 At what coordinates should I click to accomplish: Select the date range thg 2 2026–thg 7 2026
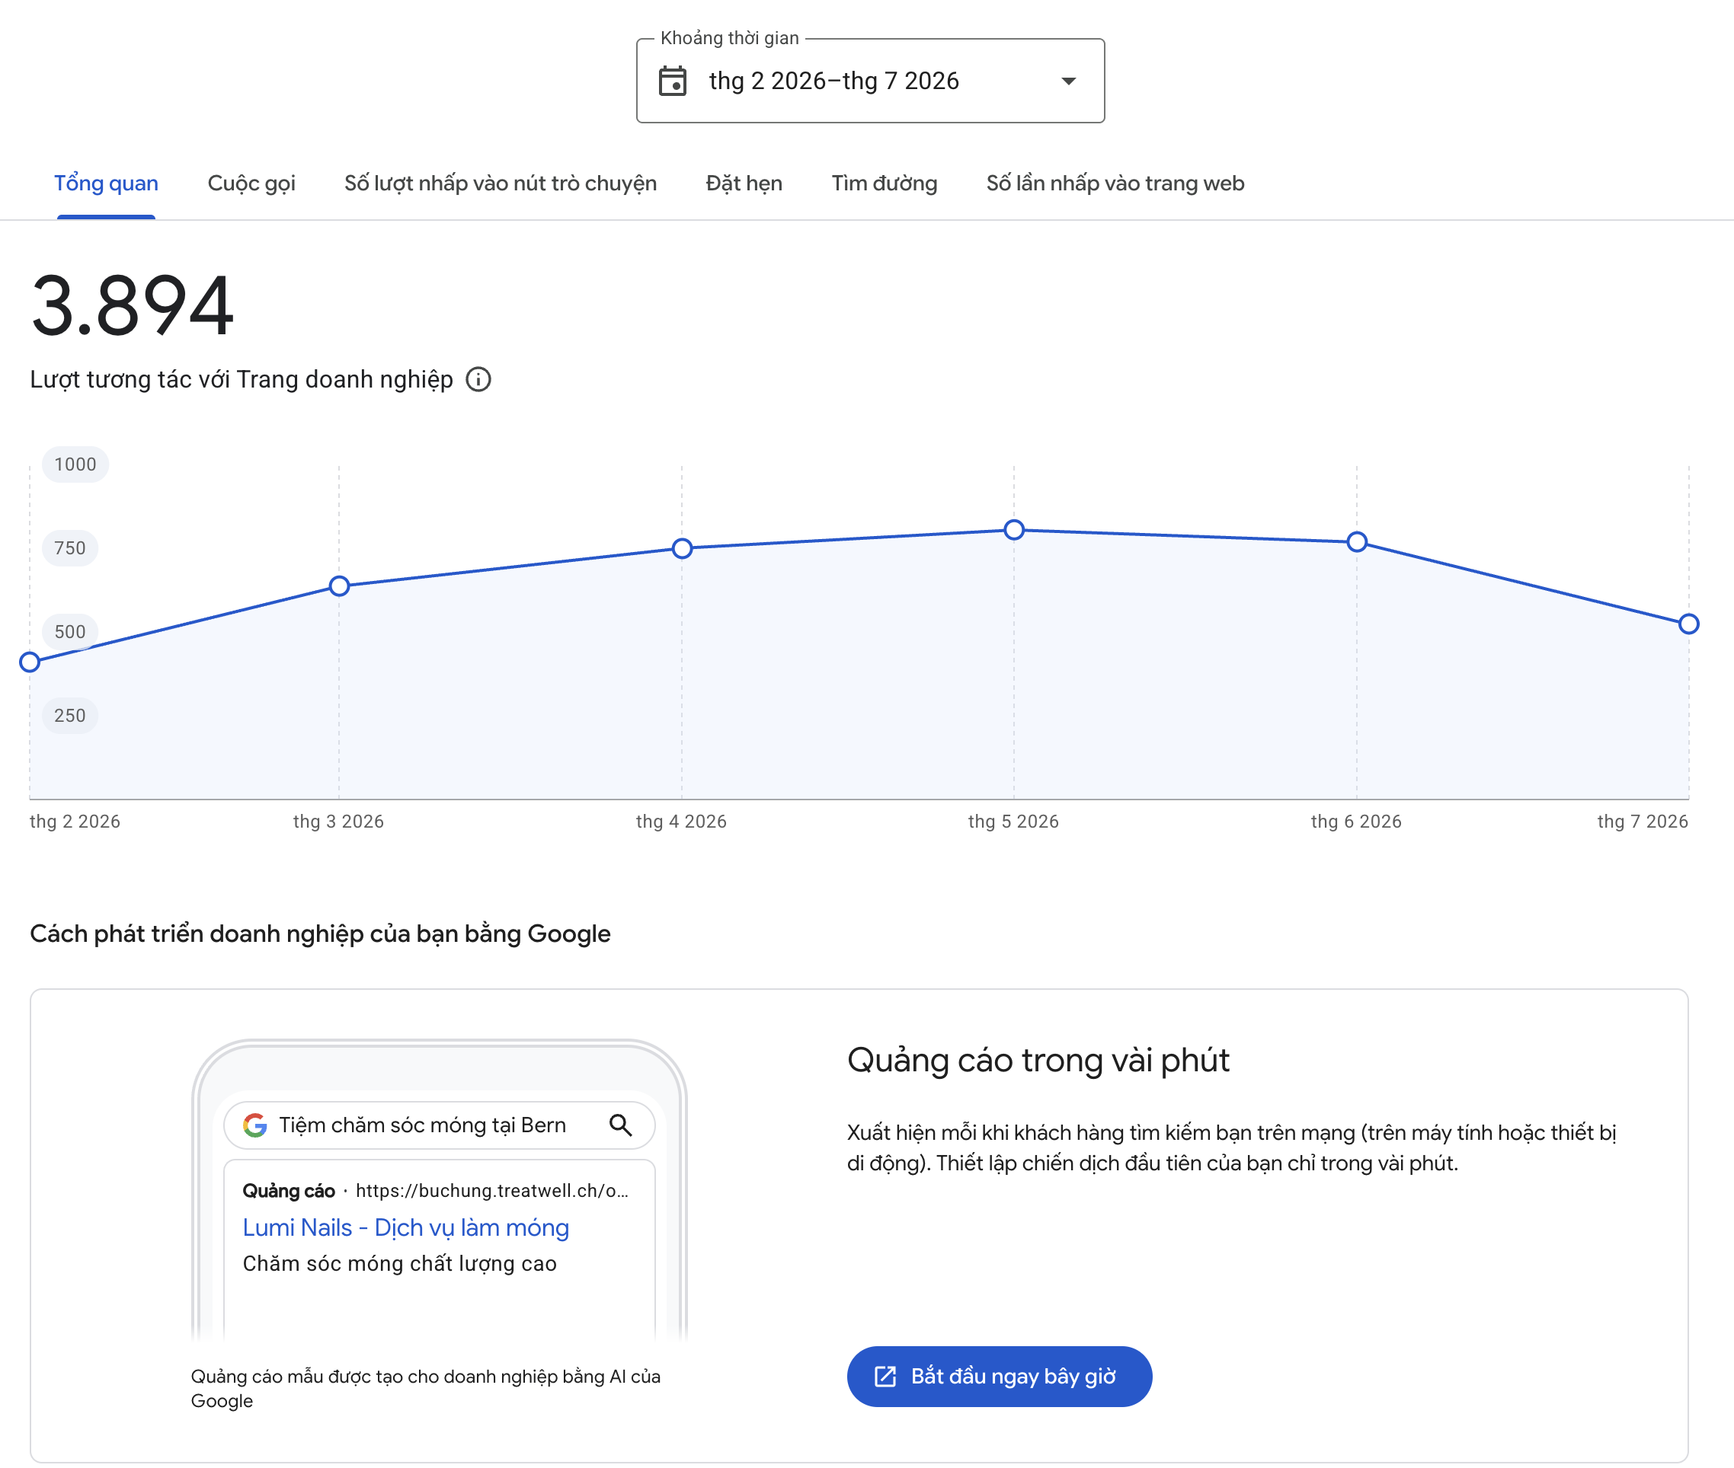pos(870,81)
